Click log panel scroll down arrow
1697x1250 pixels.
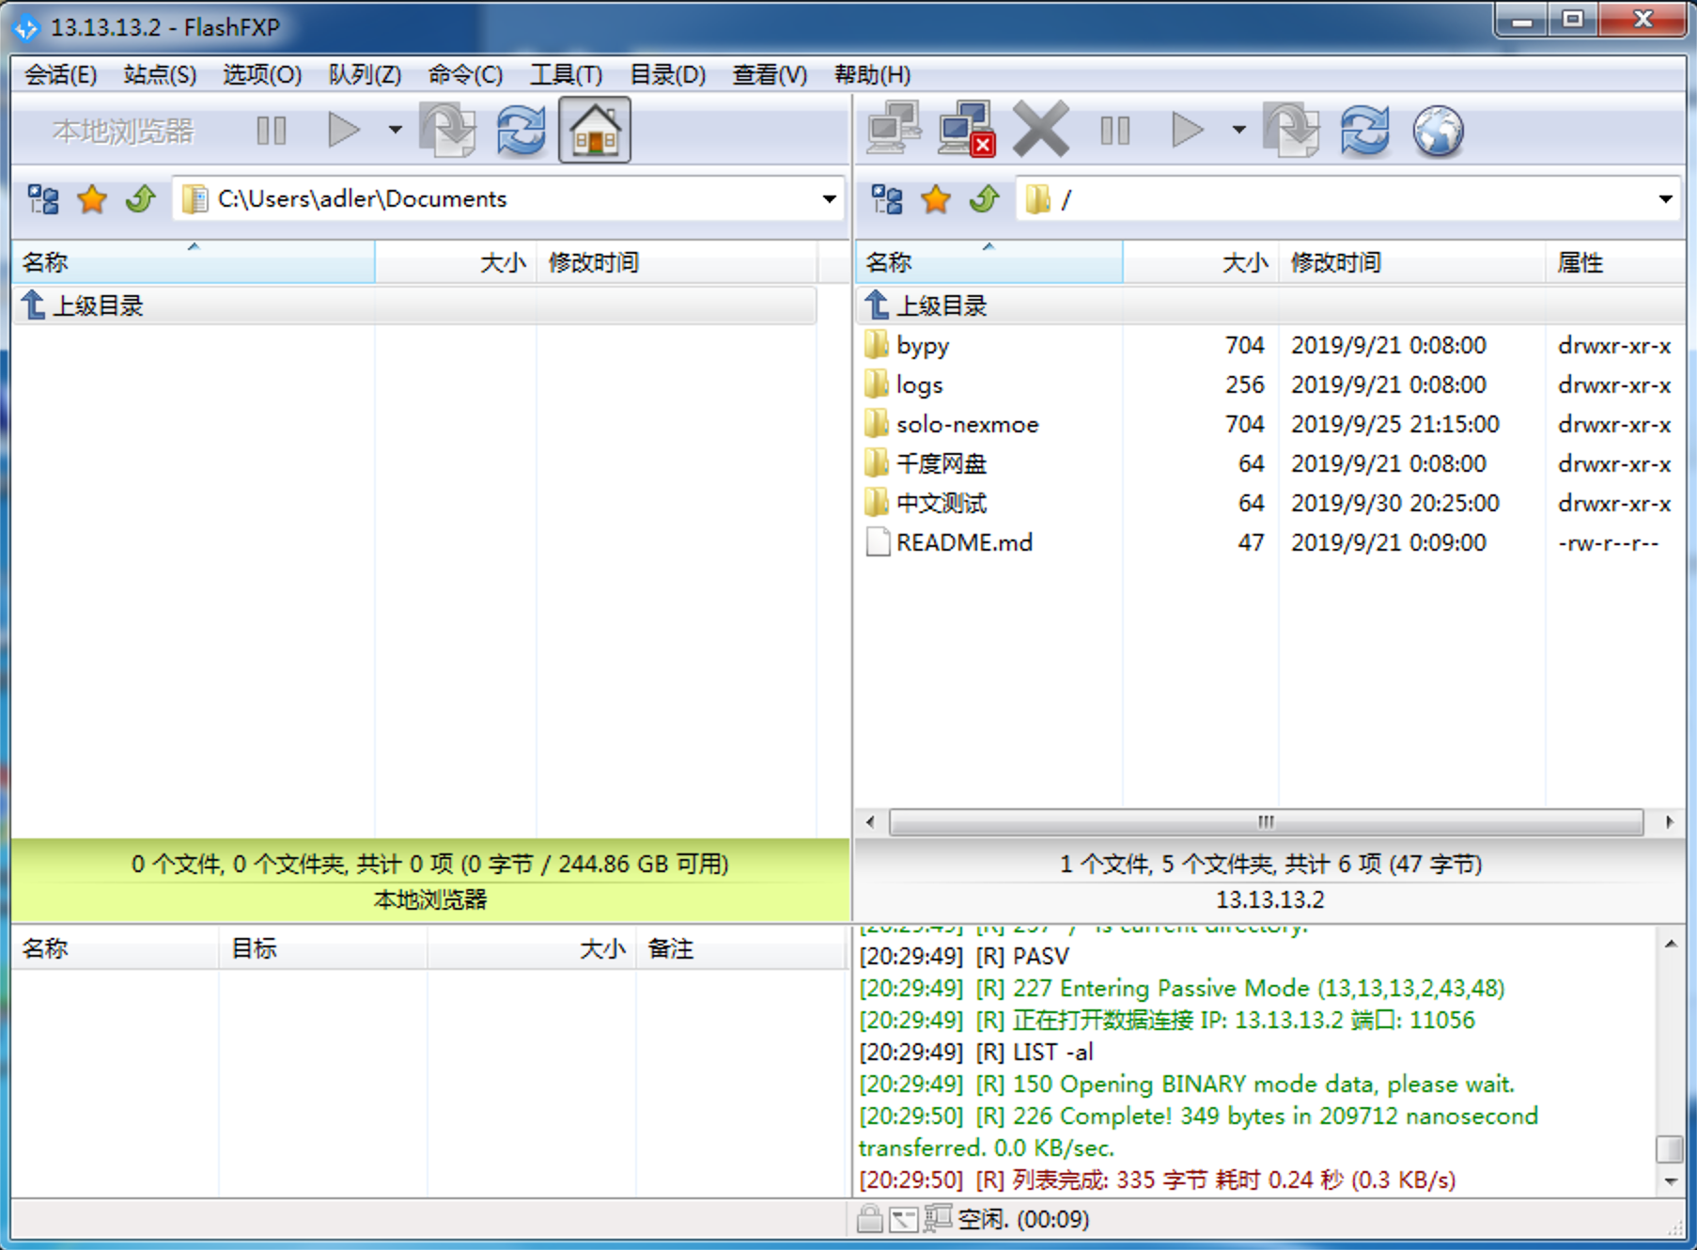1671,1180
